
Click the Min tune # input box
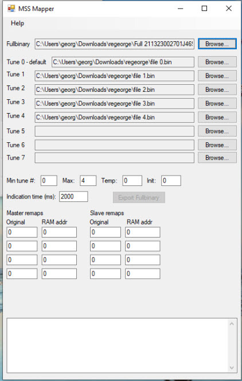tap(49, 181)
